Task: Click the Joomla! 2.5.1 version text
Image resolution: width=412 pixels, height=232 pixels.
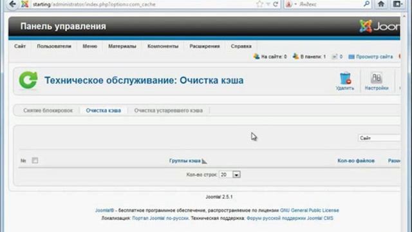Action: tap(219, 197)
